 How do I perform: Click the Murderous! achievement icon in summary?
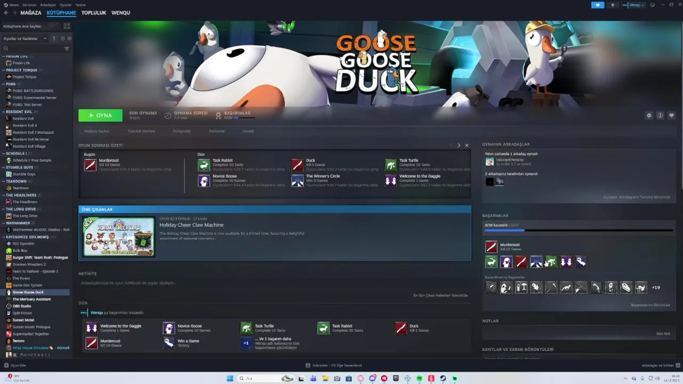[90, 165]
